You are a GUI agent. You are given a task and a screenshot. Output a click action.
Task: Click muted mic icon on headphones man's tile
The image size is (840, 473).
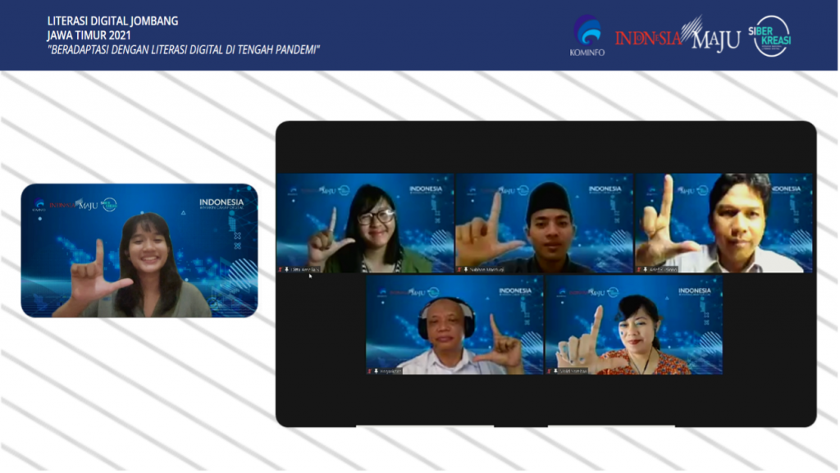click(x=370, y=371)
